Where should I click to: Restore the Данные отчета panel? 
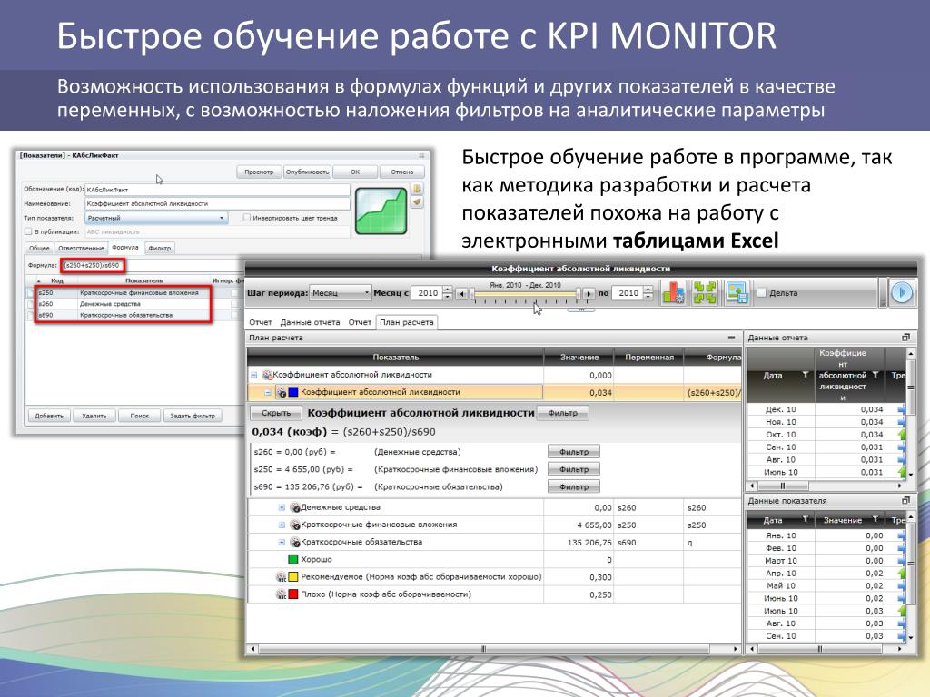[x=905, y=338]
